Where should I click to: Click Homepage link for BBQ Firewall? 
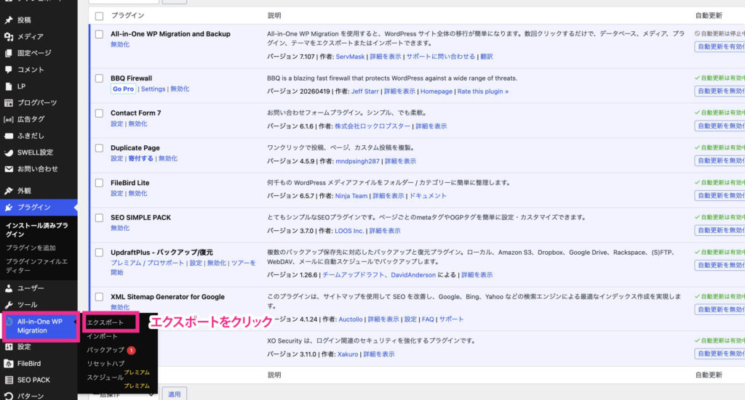(x=437, y=91)
